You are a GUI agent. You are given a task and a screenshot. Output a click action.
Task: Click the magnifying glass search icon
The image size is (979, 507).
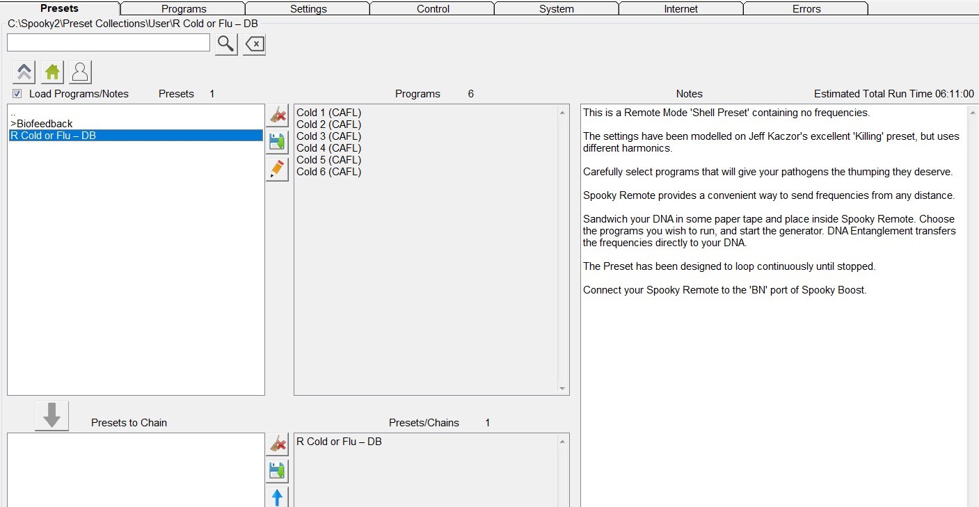point(226,44)
